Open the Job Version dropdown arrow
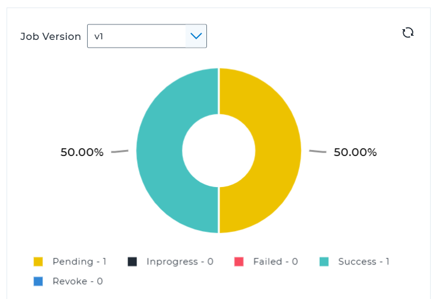Image resolution: width=439 pixels, height=299 pixels. 196,36
